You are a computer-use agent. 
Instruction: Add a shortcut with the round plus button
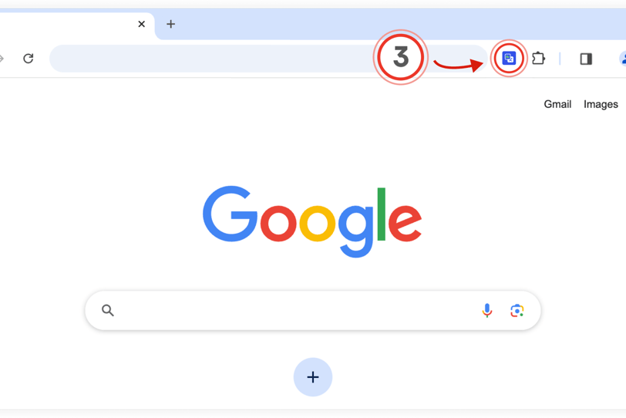point(313,377)
